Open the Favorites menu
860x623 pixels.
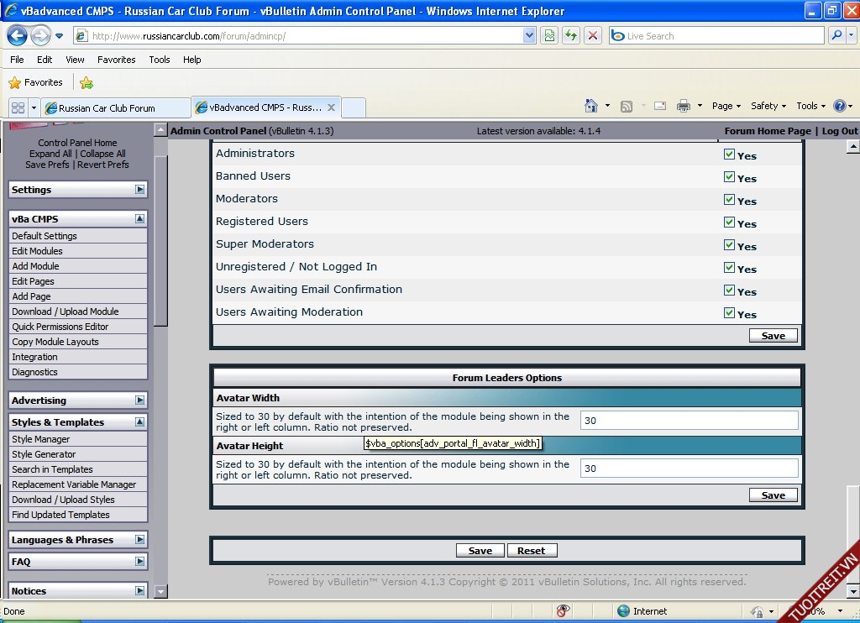[116, 60]
